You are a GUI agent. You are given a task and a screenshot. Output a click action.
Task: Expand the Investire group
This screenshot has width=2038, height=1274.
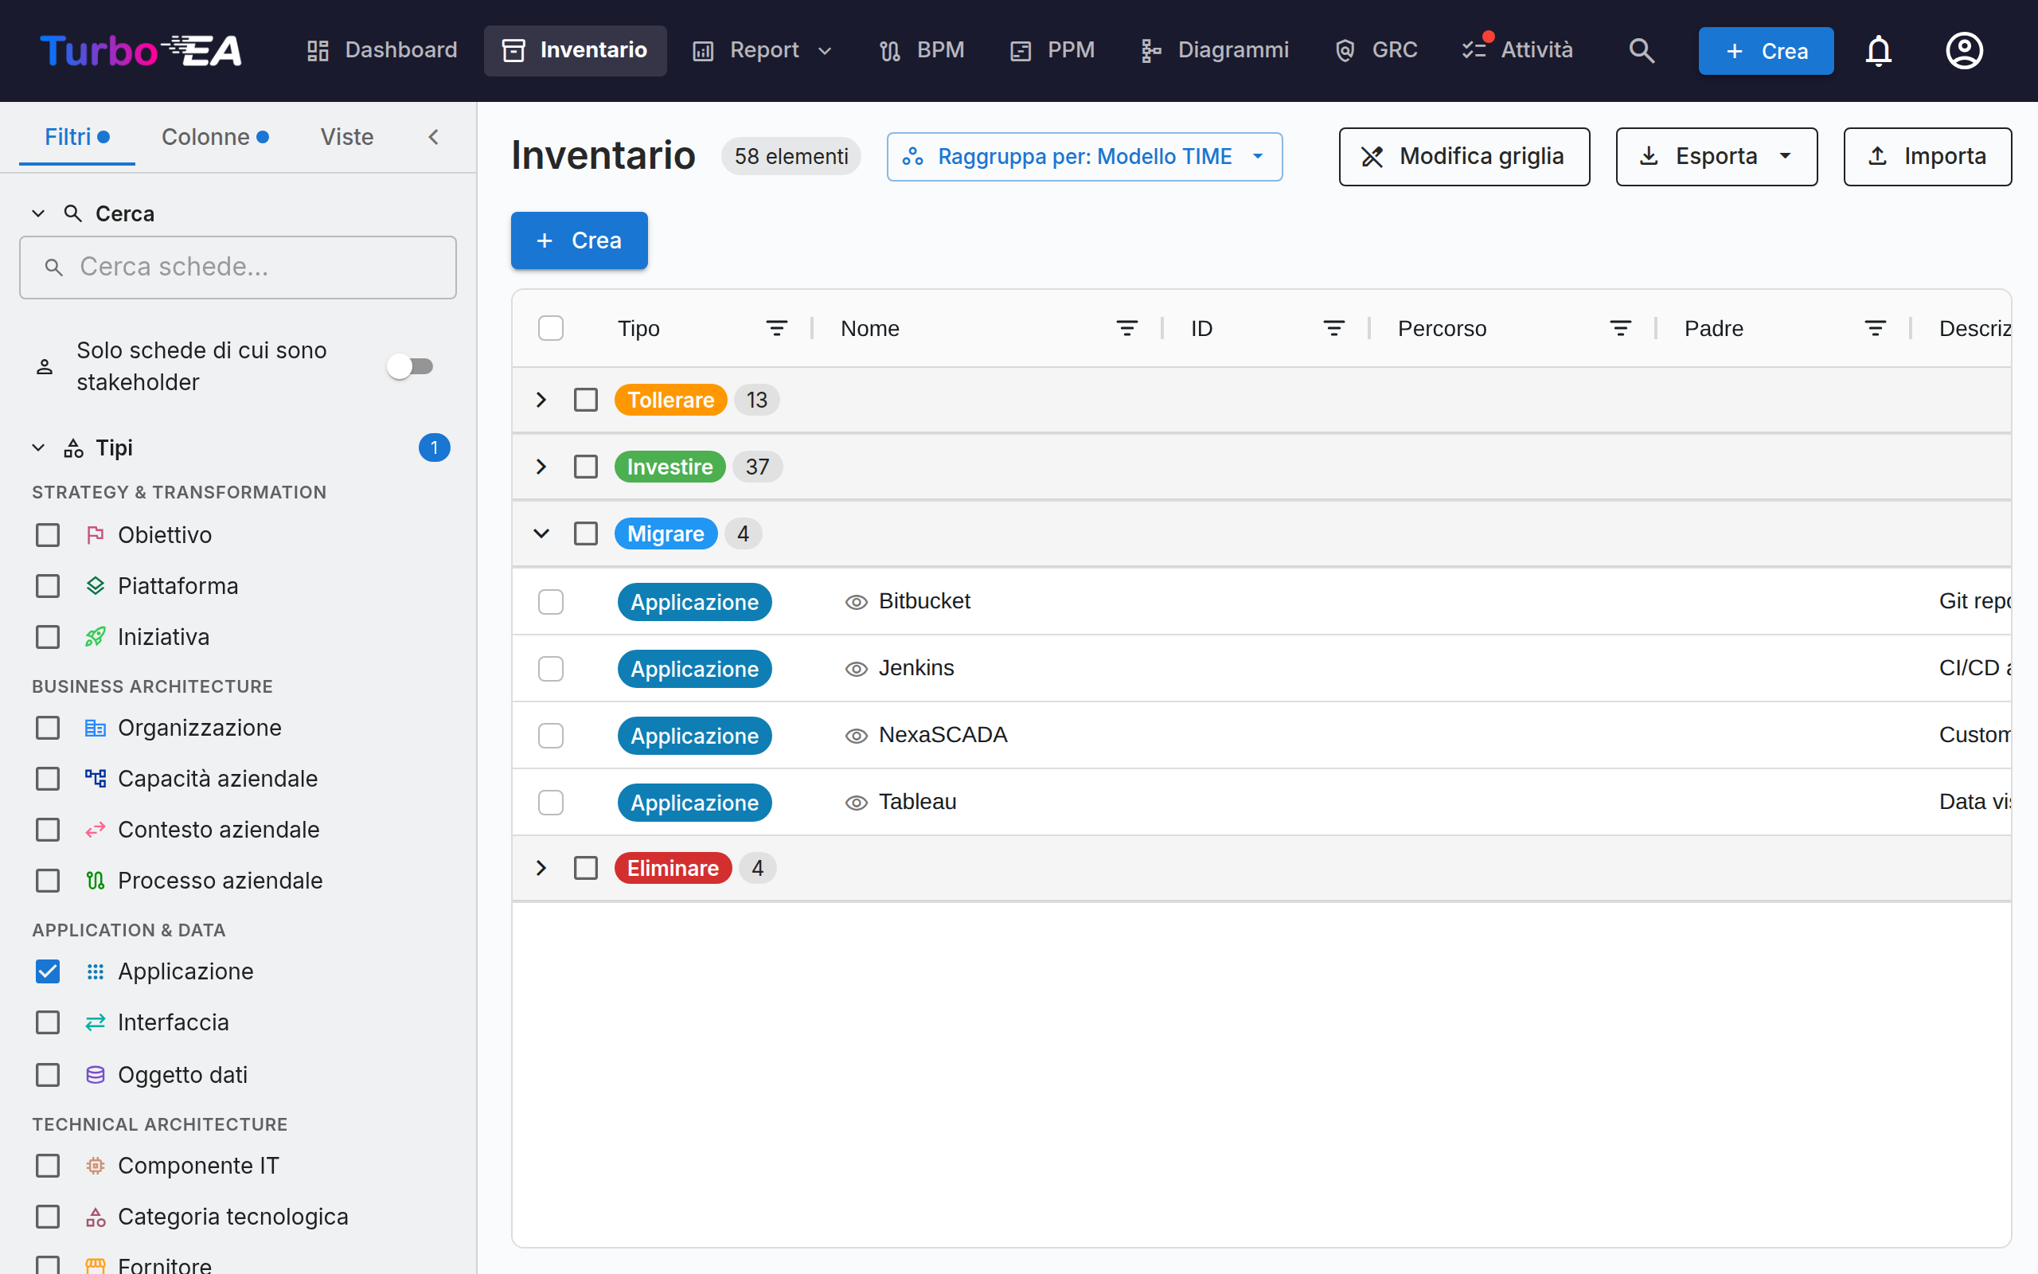point(541,467)
